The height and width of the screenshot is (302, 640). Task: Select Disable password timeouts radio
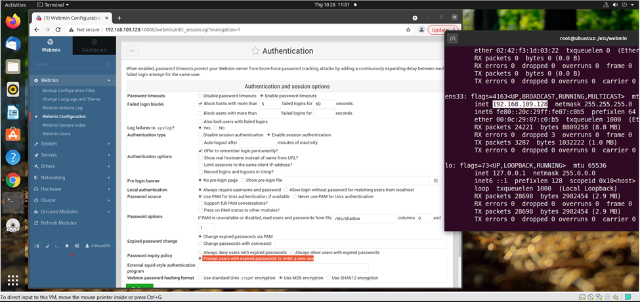click(x=200, y=95)
